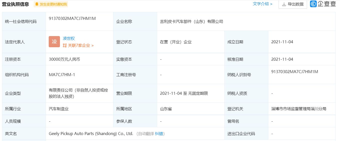Click the download icon in 导出数据
Screen dimensions: 340x141
click(284, 4)
